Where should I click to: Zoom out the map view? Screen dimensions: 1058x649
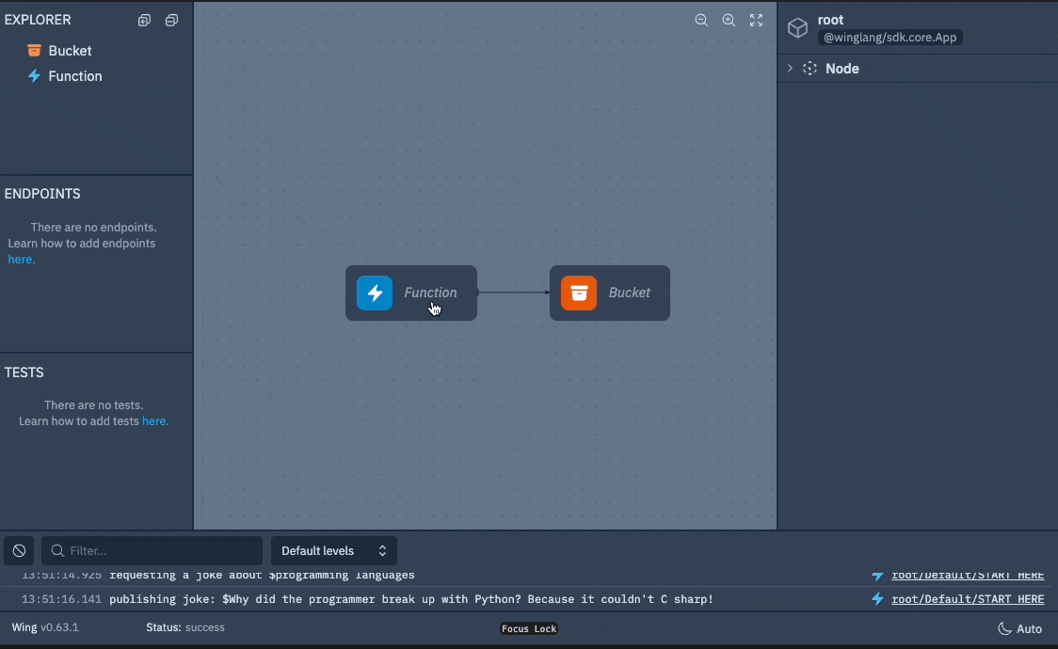click(x=701, y=20)
